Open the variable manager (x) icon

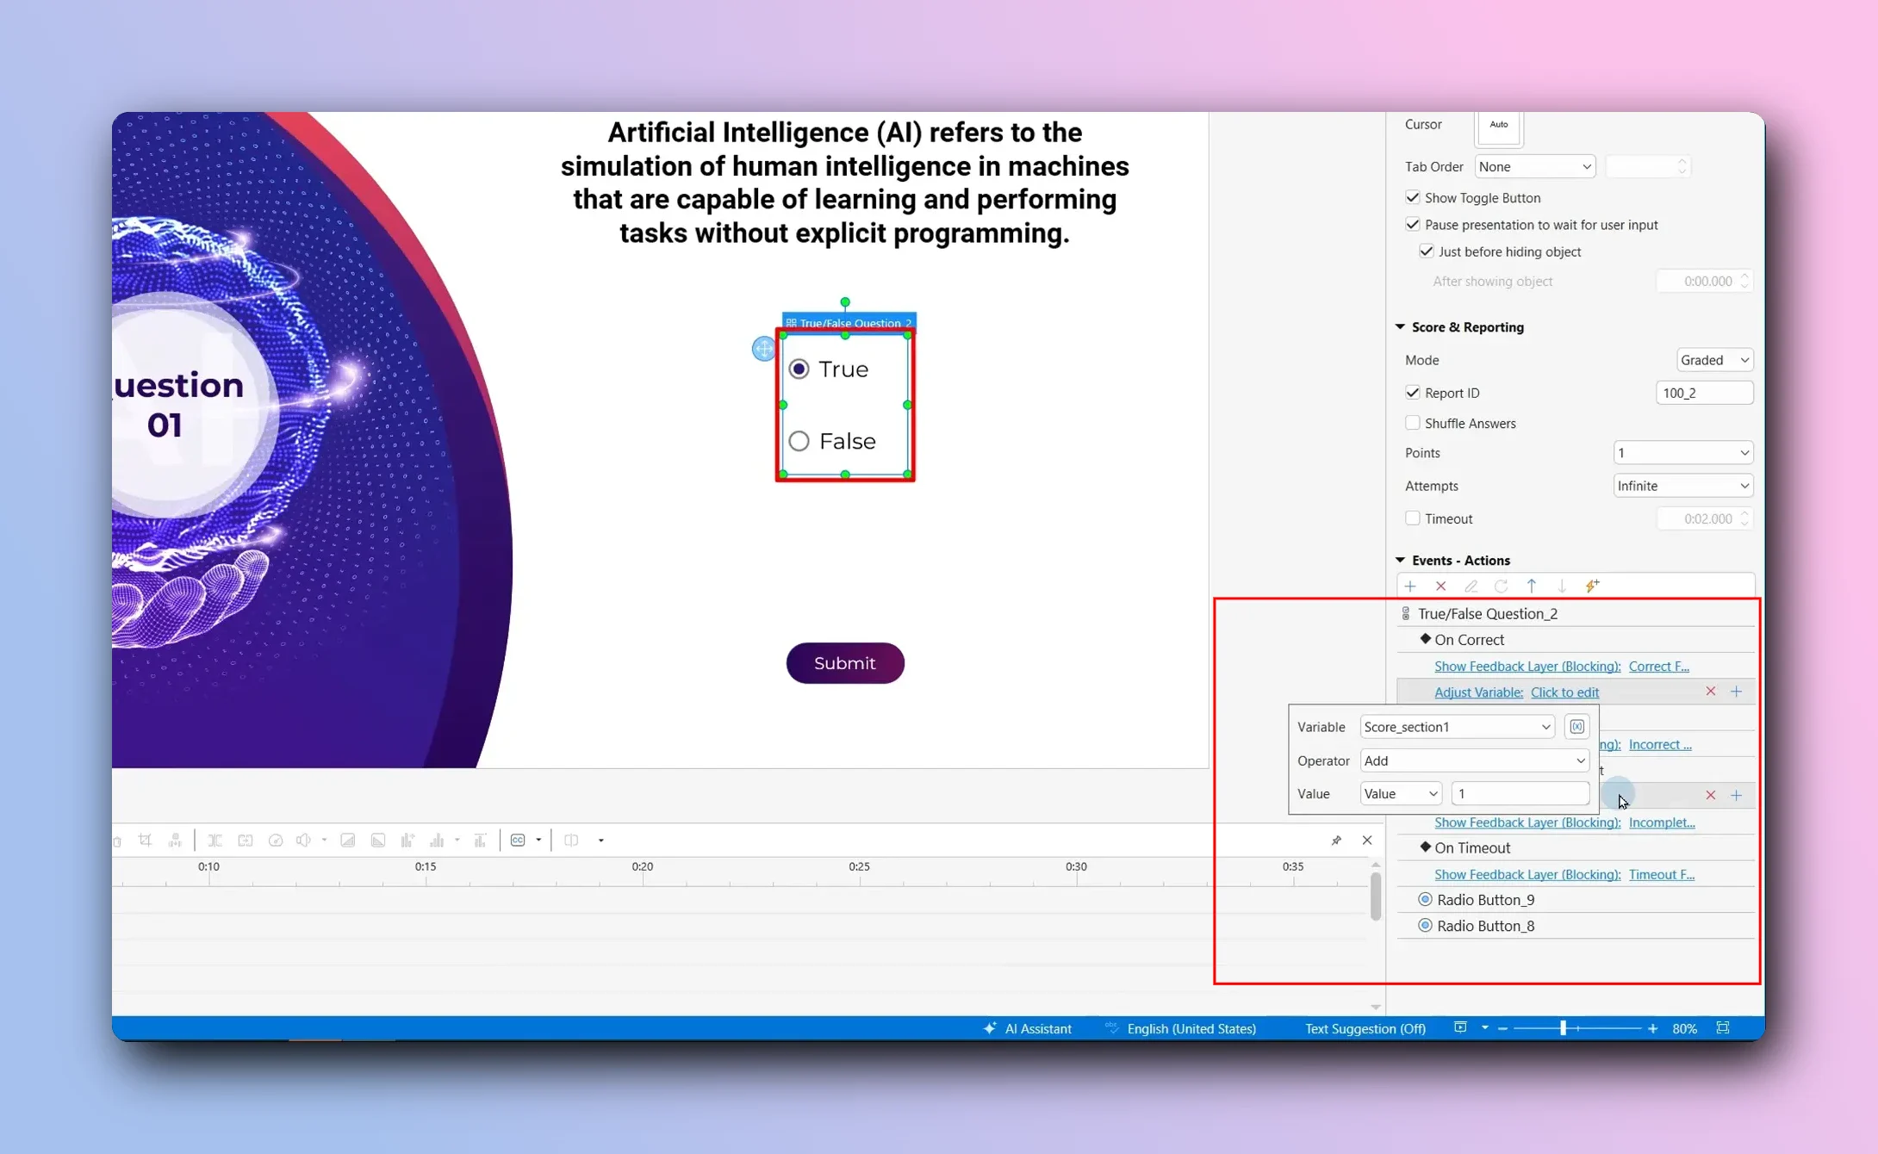1576,727
